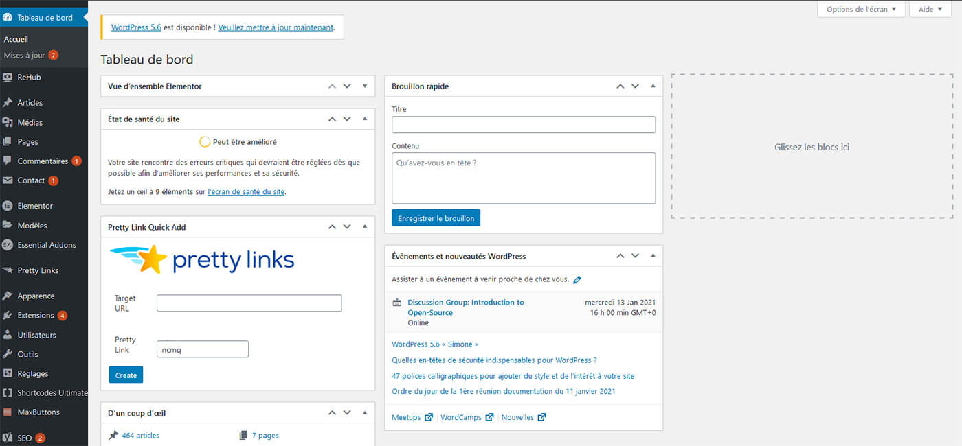Screen dimensions: 962x446
Task: Click the ReHub sidebar icon
Action: [8, 78]
